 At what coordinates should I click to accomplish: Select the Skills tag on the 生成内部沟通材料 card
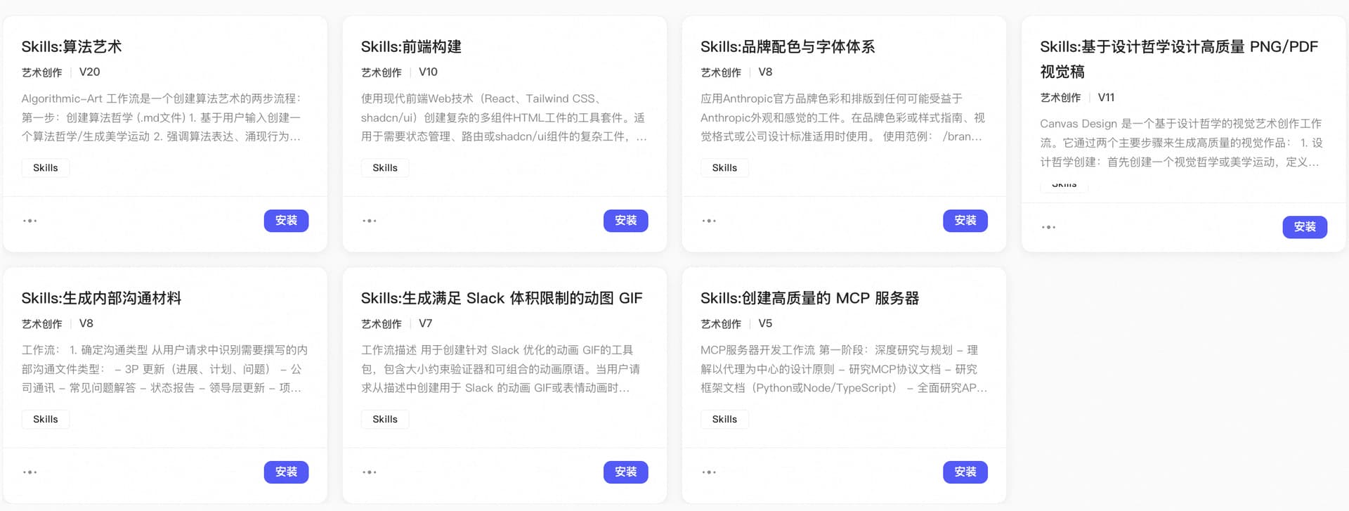pyautogui.click(x=46, y=420)
